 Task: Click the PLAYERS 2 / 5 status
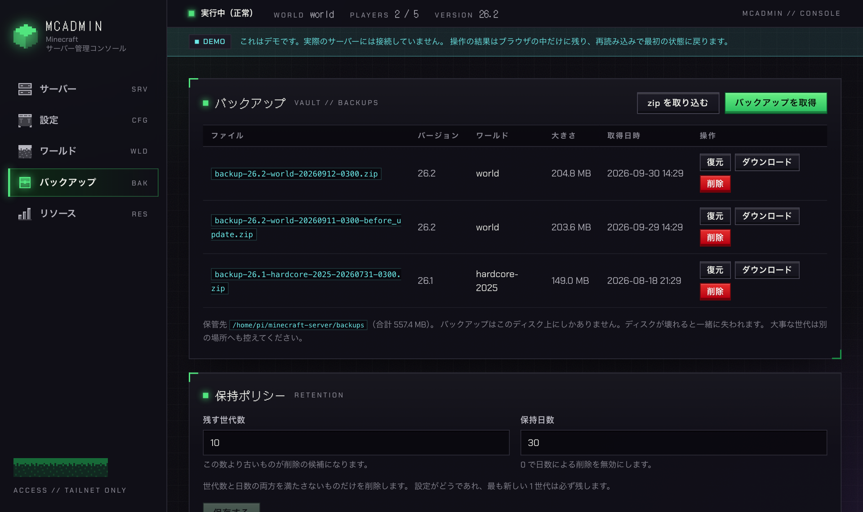click(x=384, y=14)
